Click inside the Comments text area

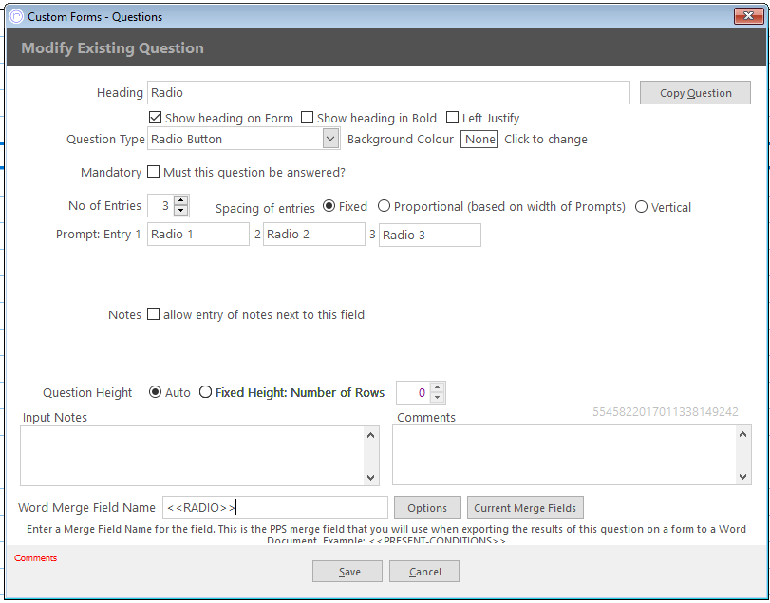pyautogui.click(x=565, y=455)
